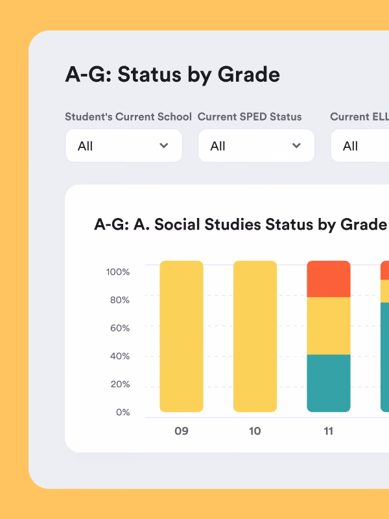Open the Current ELL filter dropdown
Screen dimensions: 389x519
click(x=360, y=145)
